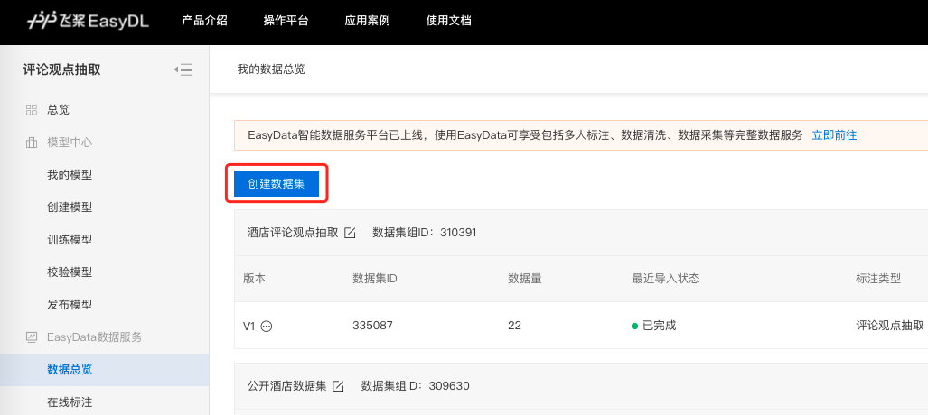Click the EasyData announcement banner text
This screenshot has width=928, height=415.
pyautogui.click(x=525, y=135)
